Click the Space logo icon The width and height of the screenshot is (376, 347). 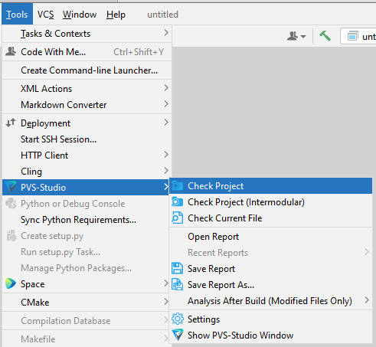pyautogui.click(x=11, y=283)
